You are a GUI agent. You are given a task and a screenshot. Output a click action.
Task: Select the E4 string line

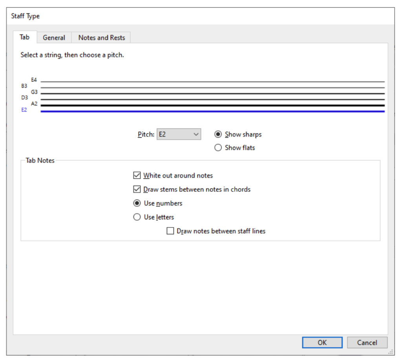[x=212, y=82]
